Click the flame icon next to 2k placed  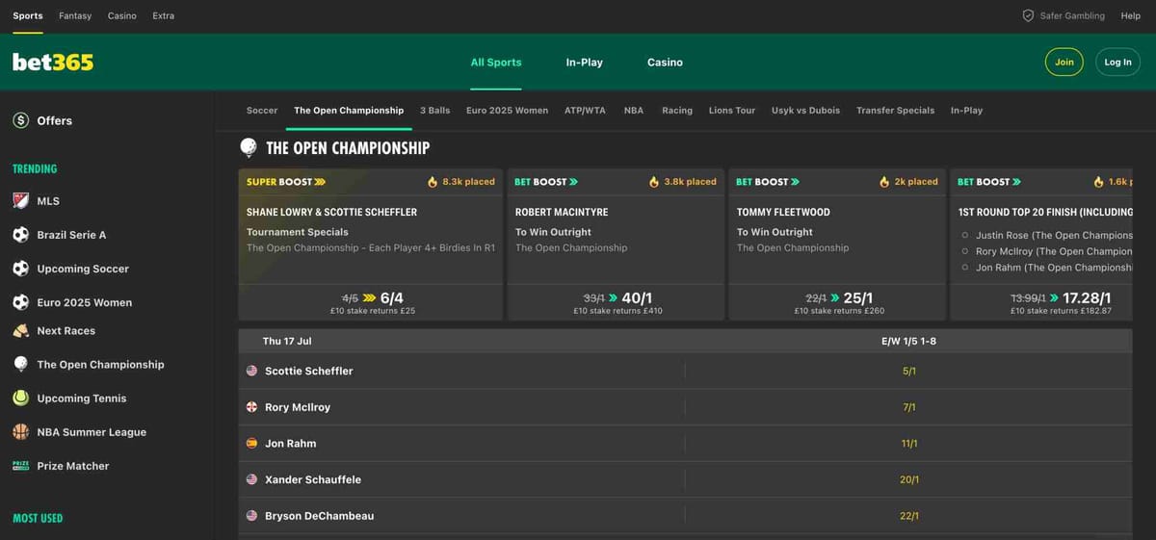click(884, 182)
